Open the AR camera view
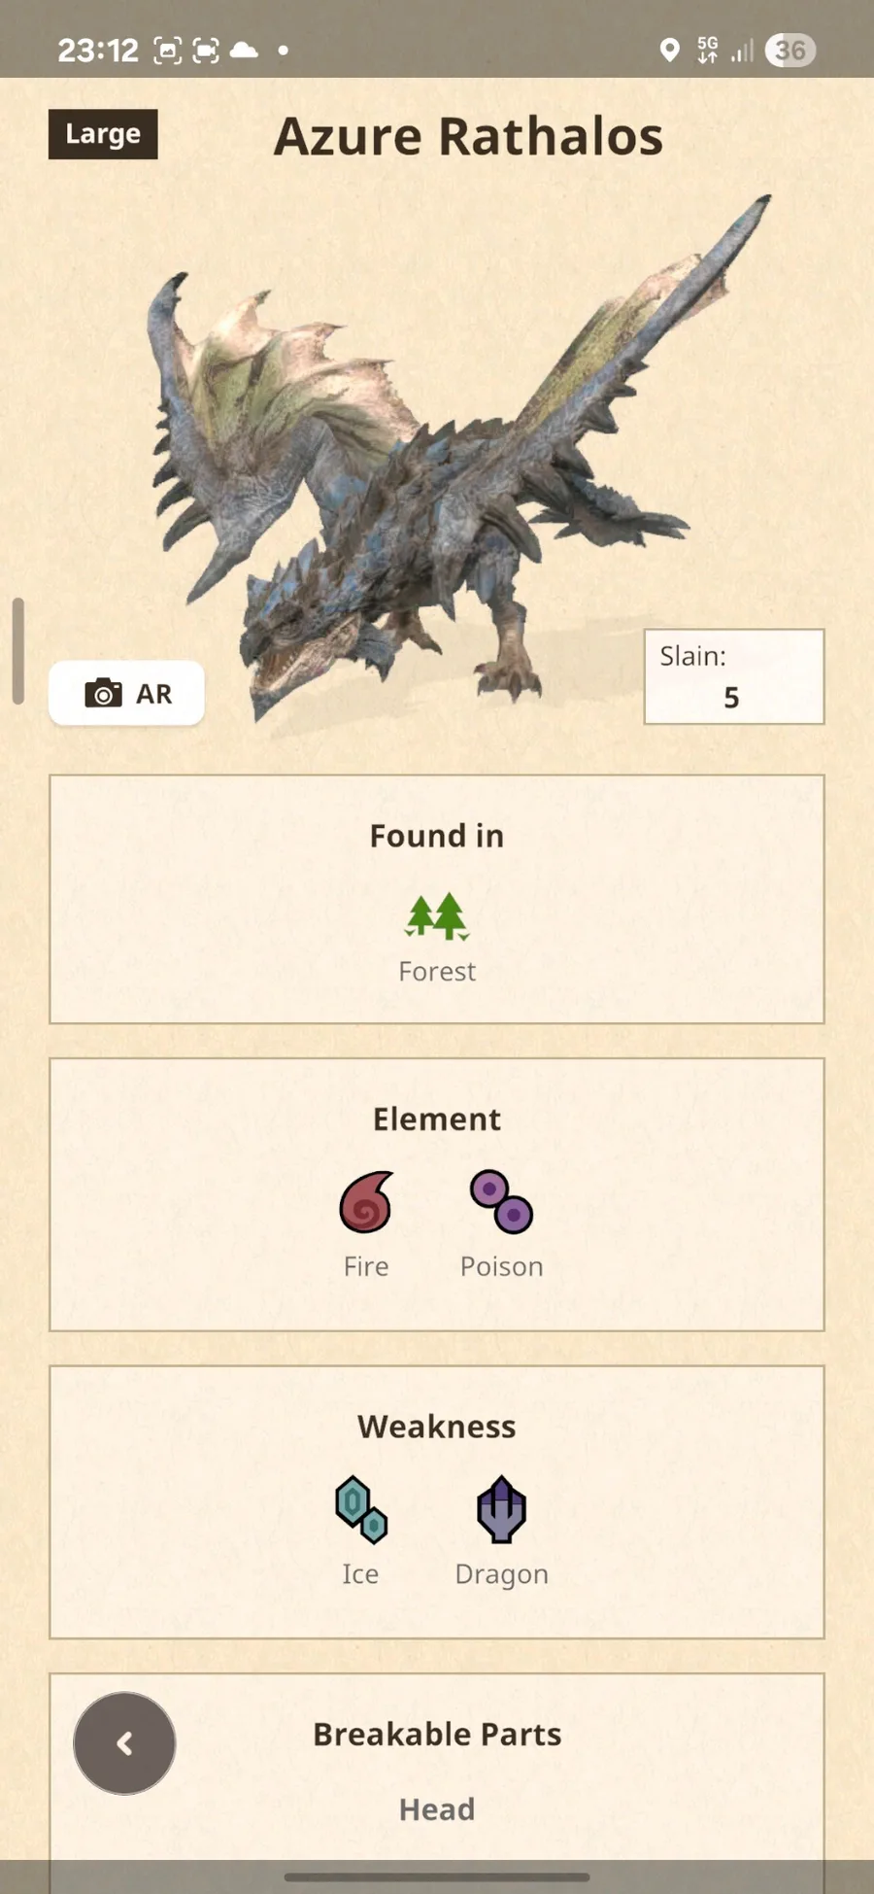The width and height of the screenshot is (874, 1894). 126,693
